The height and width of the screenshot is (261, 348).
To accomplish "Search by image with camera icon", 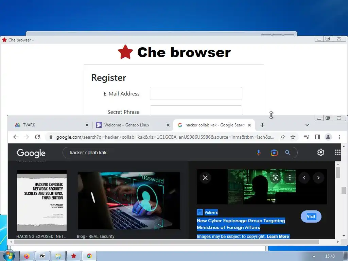I will click(274, 153).
